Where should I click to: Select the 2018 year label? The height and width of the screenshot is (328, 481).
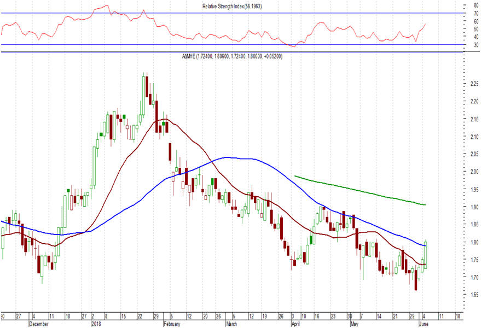click(x=96, y=324)
